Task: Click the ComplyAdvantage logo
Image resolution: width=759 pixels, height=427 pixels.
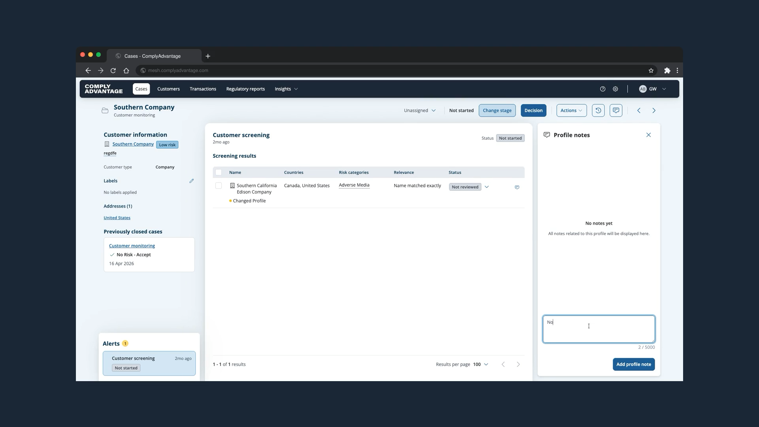Action: 104,89
